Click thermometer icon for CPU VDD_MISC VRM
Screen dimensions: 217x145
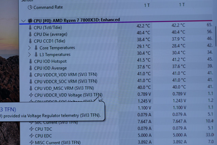(x=31, y=88)
